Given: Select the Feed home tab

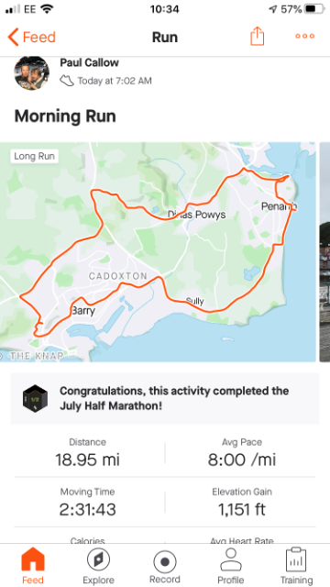Looking at the screenshot, I should tap(33, 567).
